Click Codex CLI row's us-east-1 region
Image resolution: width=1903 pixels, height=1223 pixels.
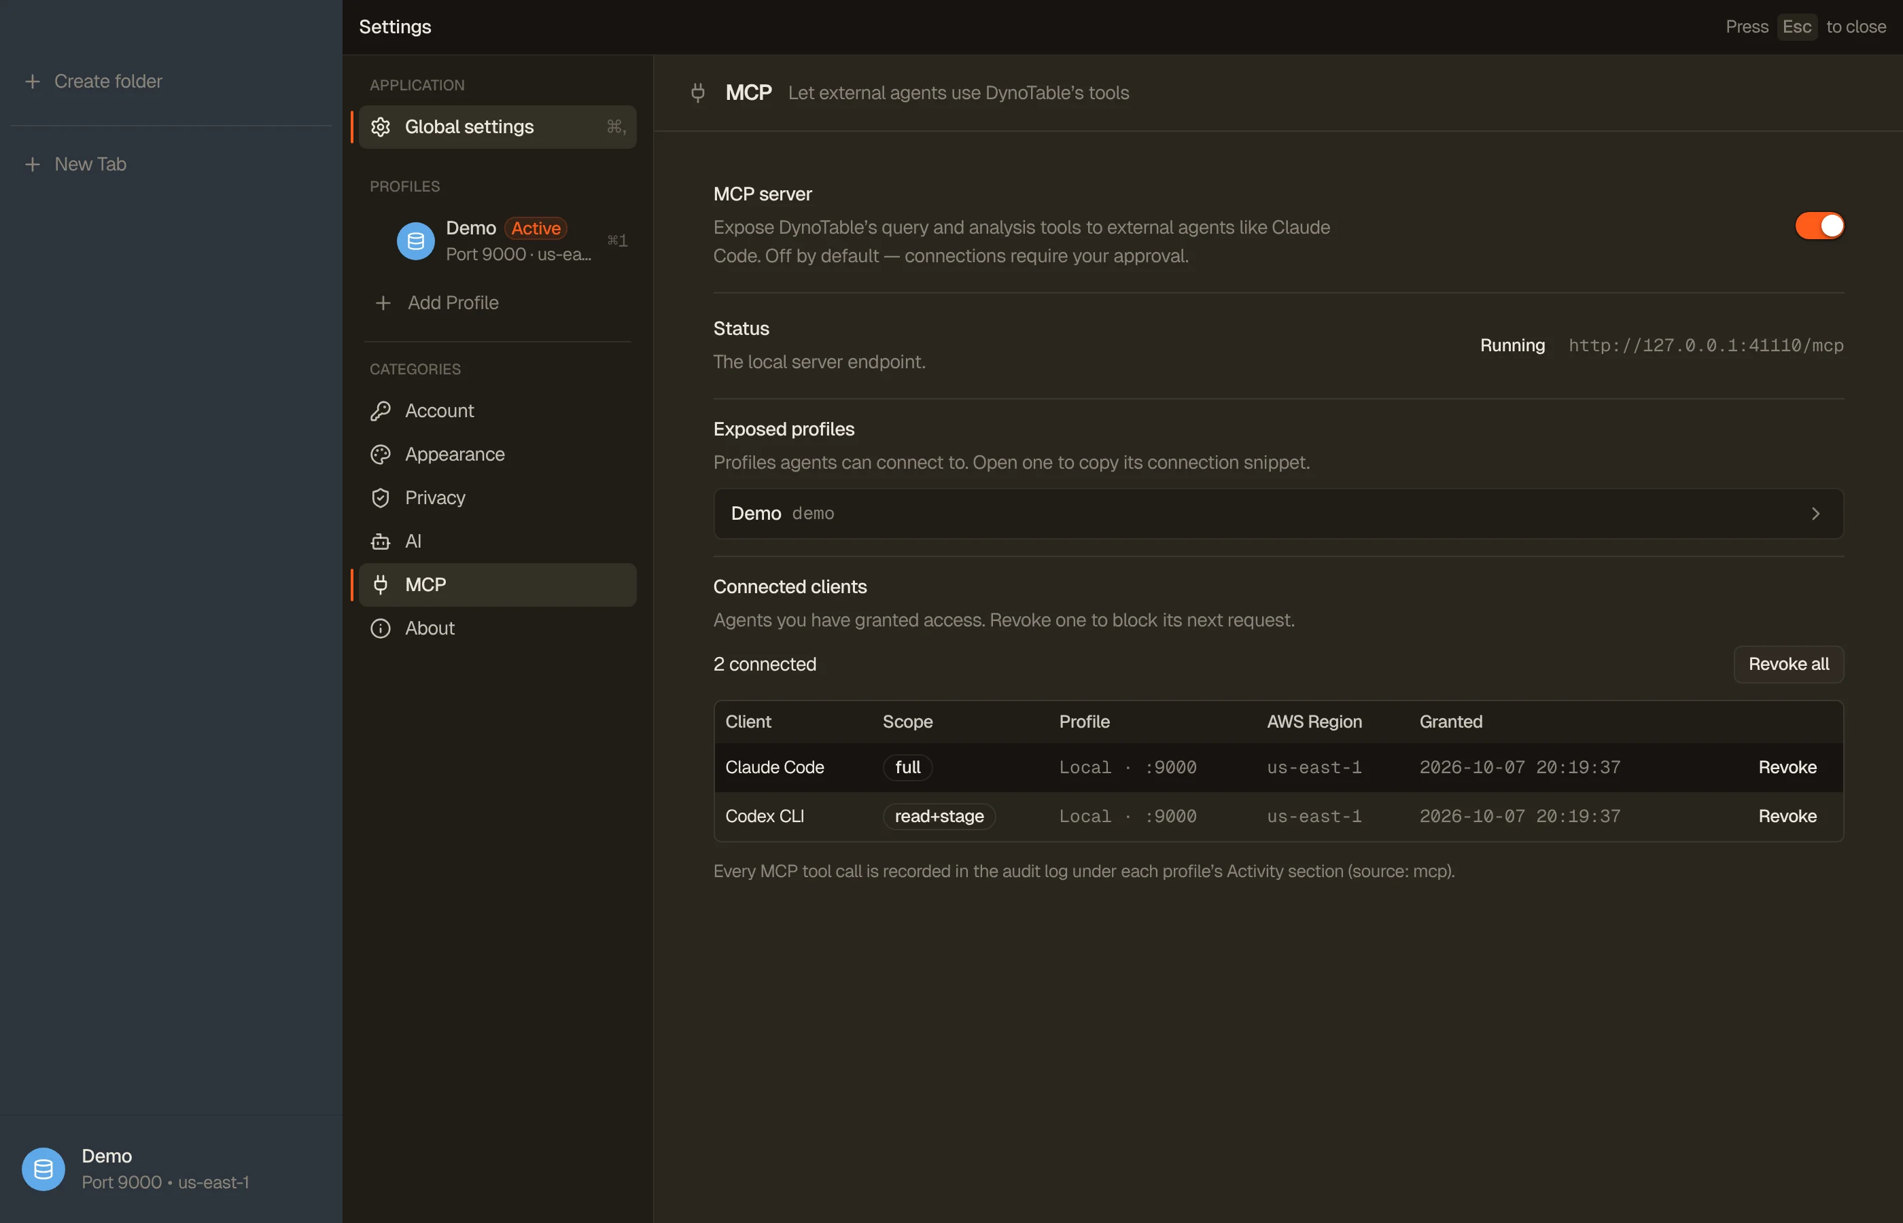coord(1314,817)
